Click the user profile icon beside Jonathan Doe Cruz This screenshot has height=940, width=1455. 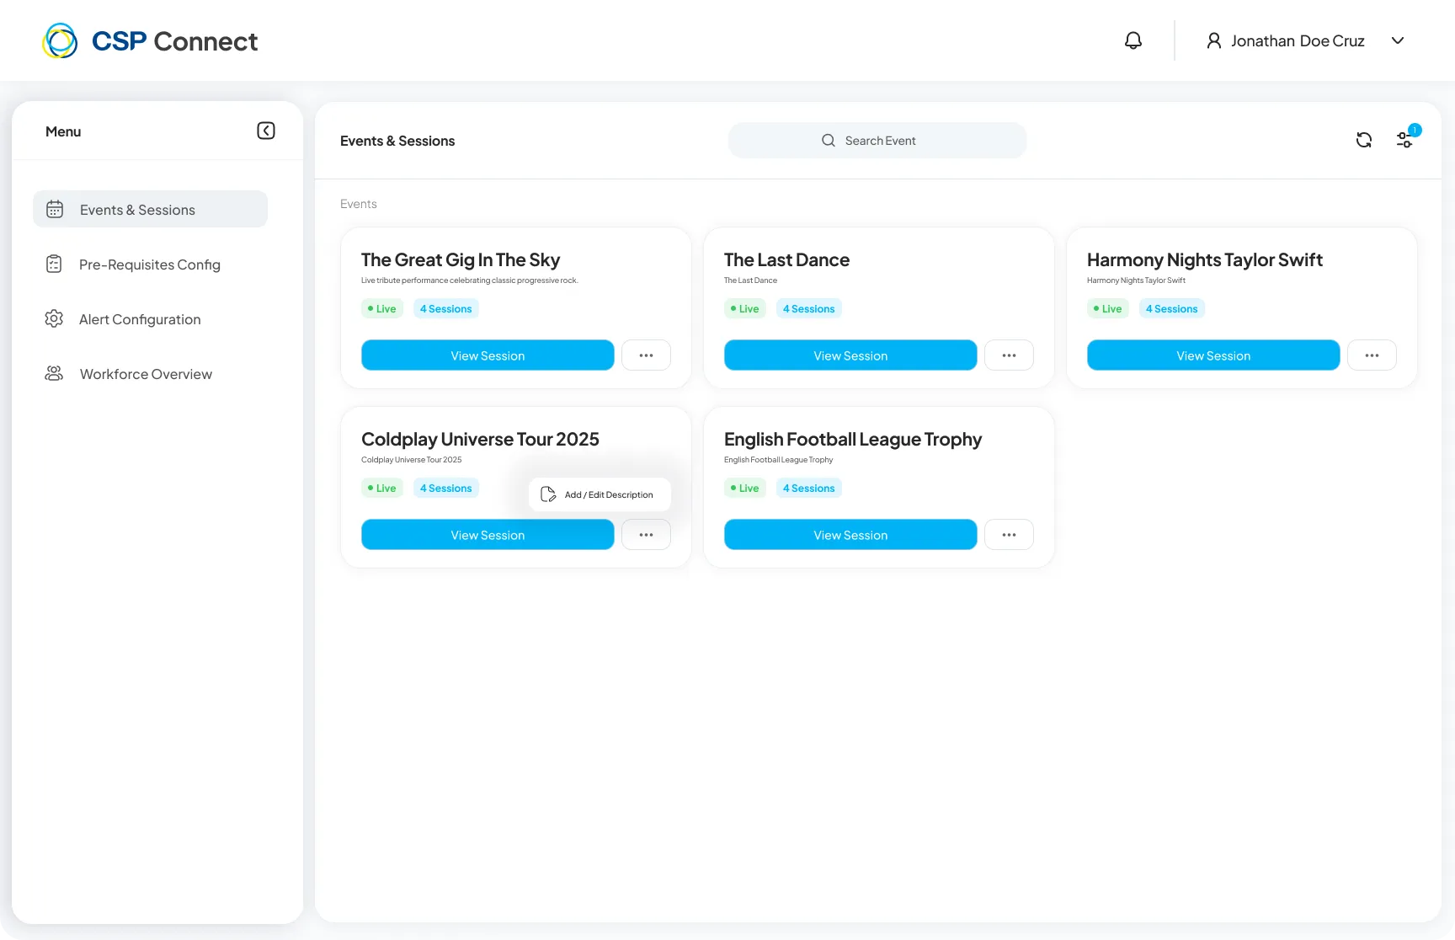pos(1213,40)
